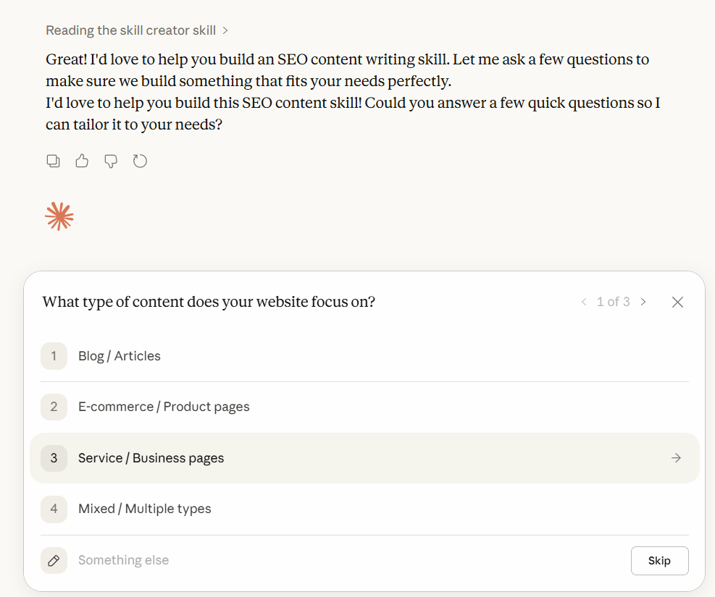Viewport: 715px width, 597px height.
Task: Skip the current question
Action: (x=659, y=560)
